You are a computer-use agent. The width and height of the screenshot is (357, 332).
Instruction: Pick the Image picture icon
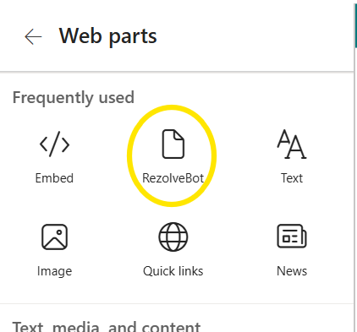point(54,237)
